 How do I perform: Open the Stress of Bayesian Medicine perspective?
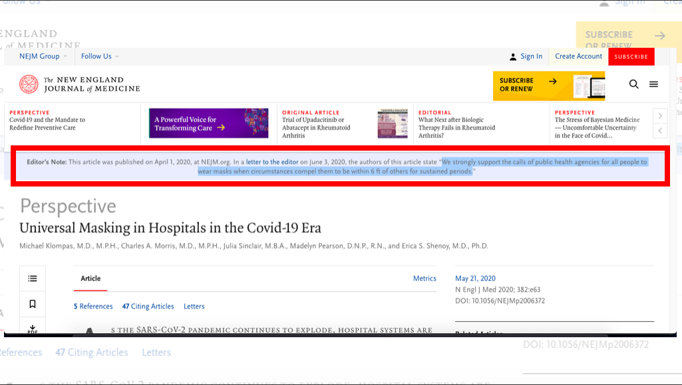(x=597, y=127)
